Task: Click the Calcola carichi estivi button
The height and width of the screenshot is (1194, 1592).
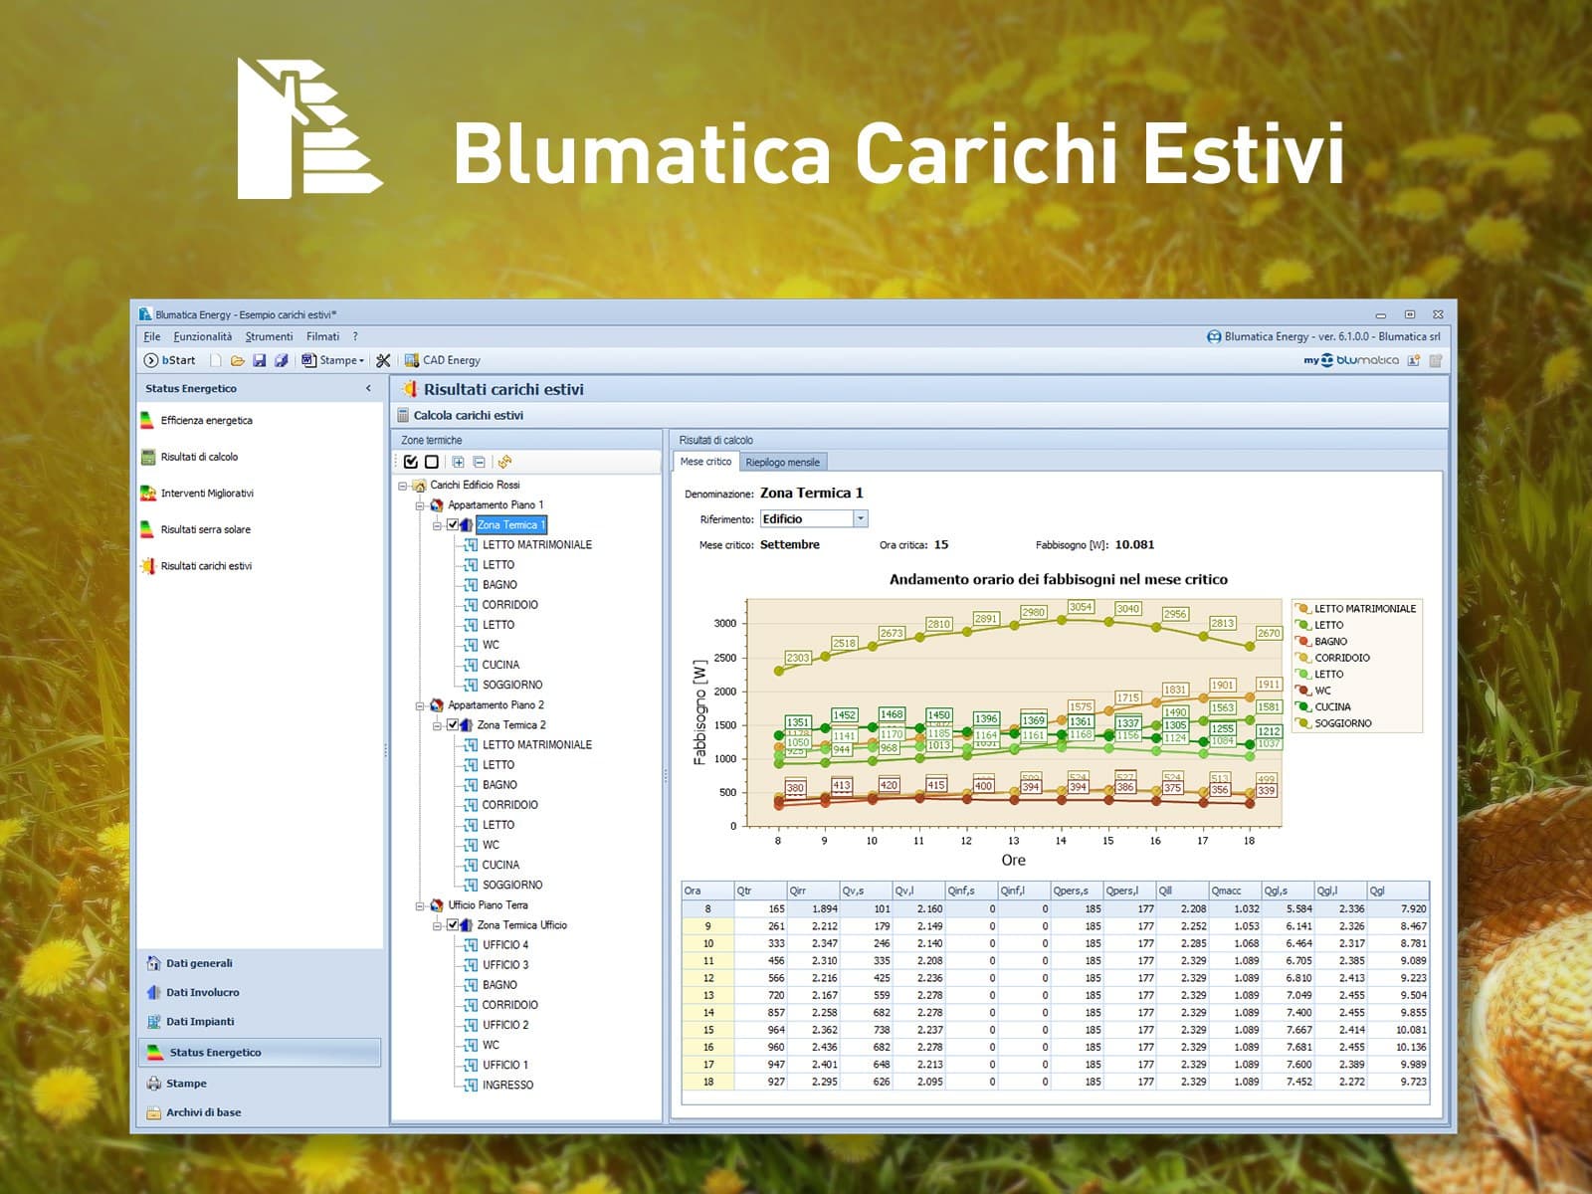Action: tap(460, 415)
